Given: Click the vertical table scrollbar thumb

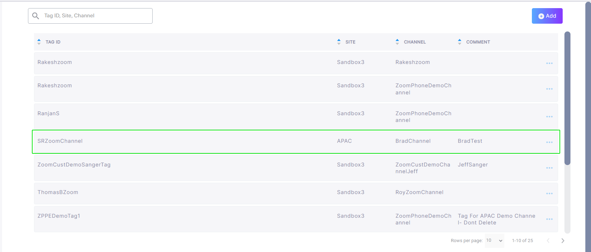Looking at the screenshot, I should [567, 98].
